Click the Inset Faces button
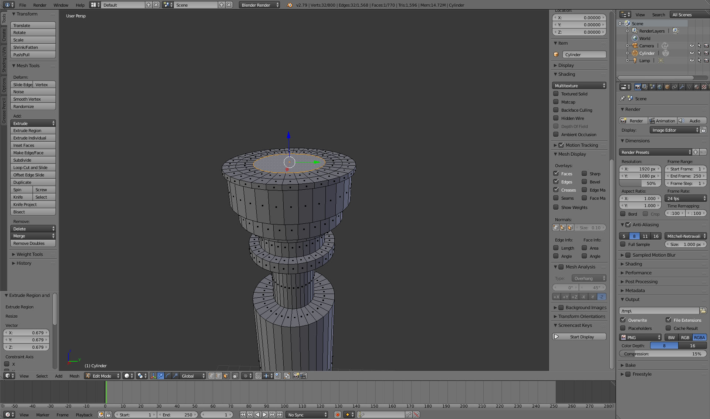The image size is (710, 419). (33, 145)
